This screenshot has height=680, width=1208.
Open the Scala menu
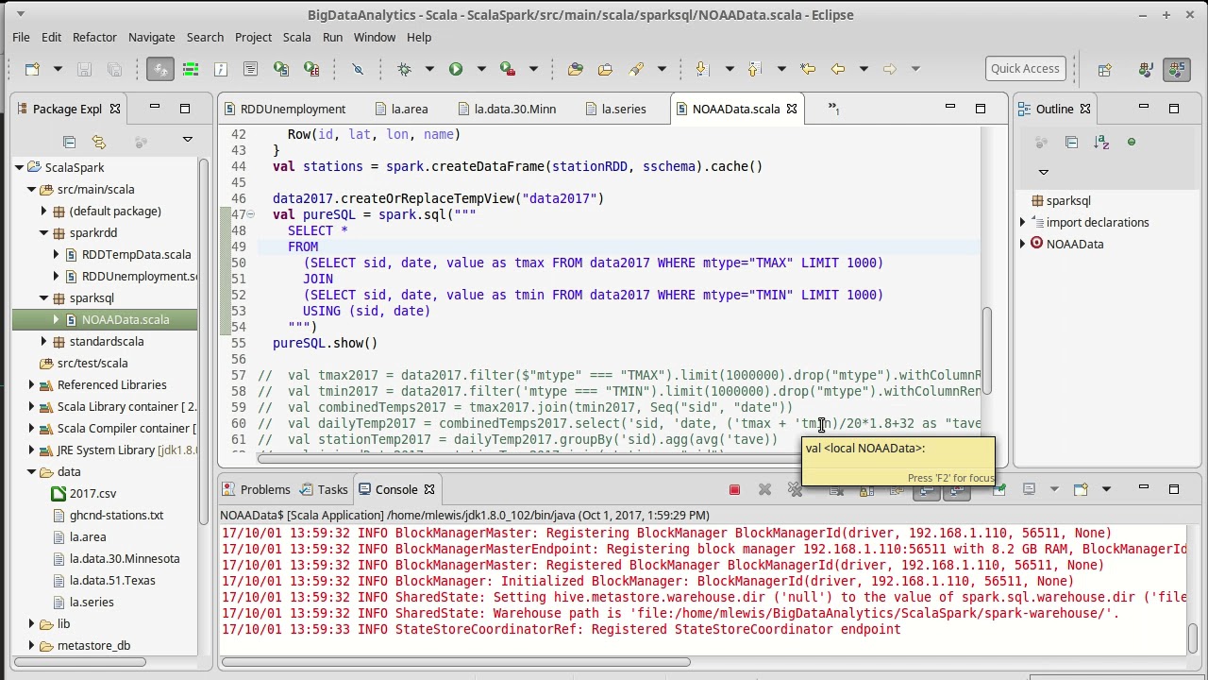coord(296,37)
